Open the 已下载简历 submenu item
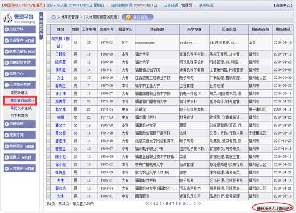 click(19, 116)
